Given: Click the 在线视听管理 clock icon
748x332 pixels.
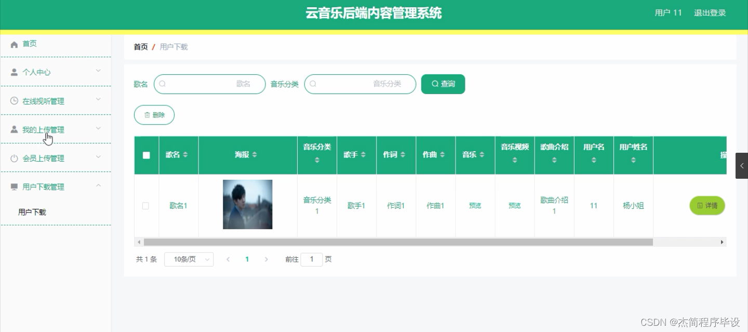Looking at the screenshot, I should point(15,100).
